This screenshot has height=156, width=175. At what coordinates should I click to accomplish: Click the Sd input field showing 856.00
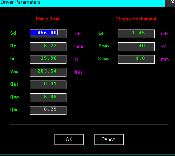pos(48,34)
